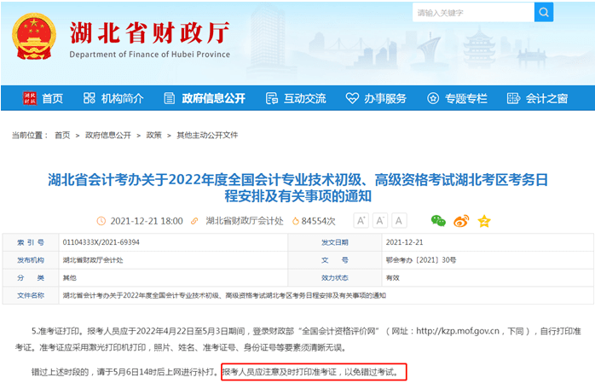
Task: Click the chat icon beside 互动交流
Action: click(272, 98)
